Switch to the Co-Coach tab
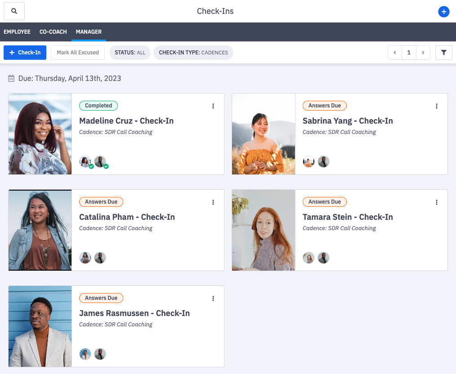This screenshot has width=456, height=374. pos(53,31)
